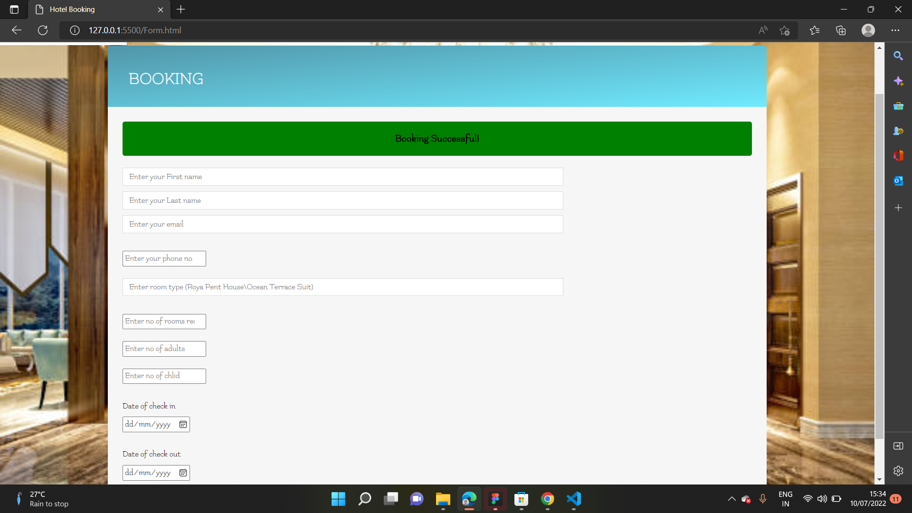The width and height of the screenshot is (912, 513).
Task: Open the sidebar settings gear
Action: coord(899,471)
